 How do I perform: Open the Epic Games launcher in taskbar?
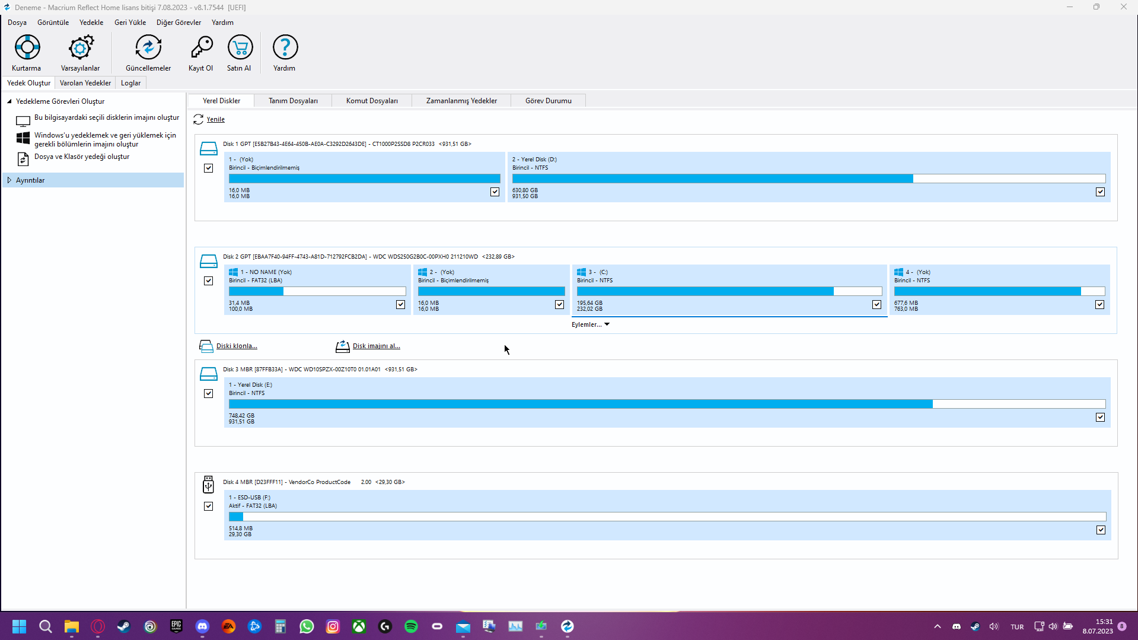(176, 626)
